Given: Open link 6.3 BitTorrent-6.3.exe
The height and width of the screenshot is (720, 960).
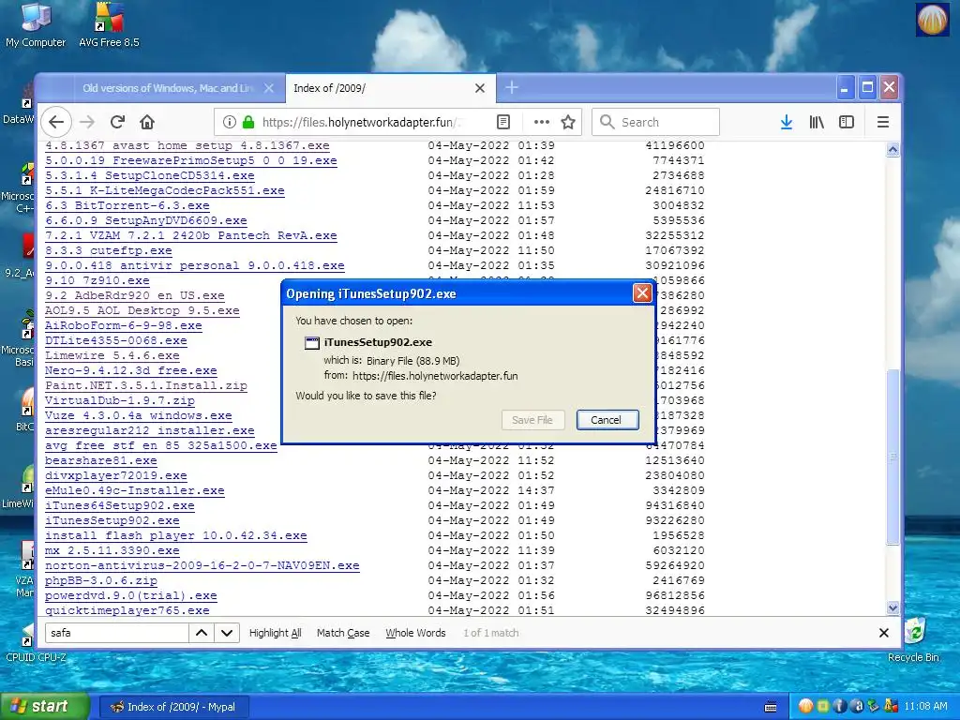Looking at the screenshot, I should pyautogui.click(x=127, y=205).
